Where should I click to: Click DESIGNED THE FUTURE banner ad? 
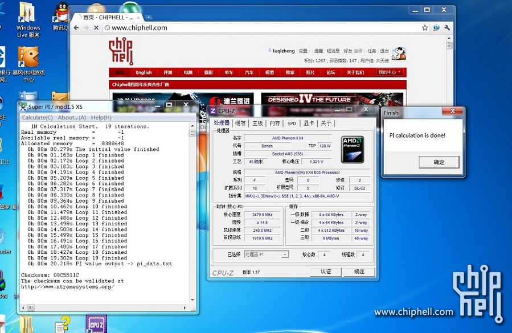pyautogui.click(x=332, y=98)
